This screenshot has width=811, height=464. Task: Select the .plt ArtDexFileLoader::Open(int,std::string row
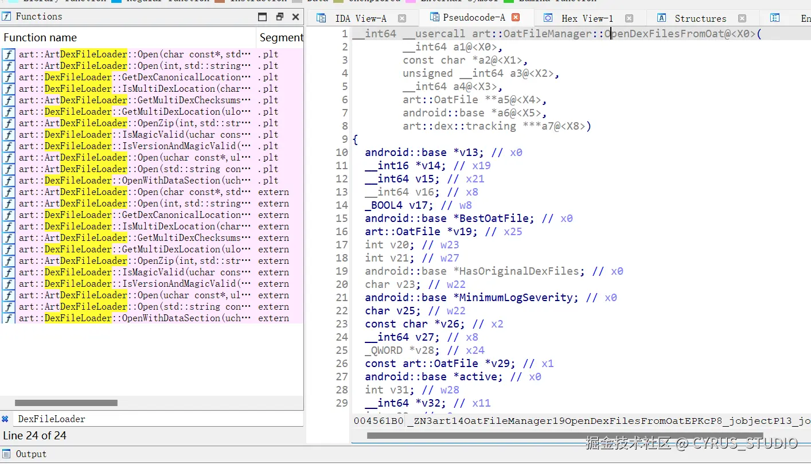(152, 66)
